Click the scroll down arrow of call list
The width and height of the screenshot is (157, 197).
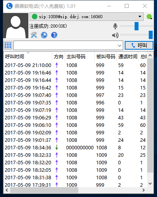tap(150, 184)
